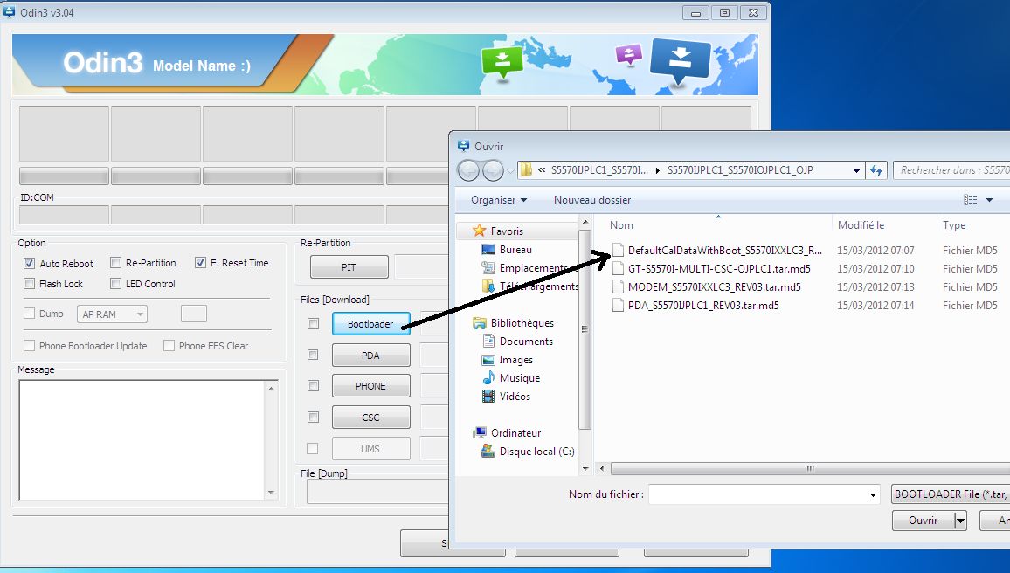The height and width of the screenshot is (573, 1010).
Task: Click file icon of the PDA md5 file
Action: 618,305
